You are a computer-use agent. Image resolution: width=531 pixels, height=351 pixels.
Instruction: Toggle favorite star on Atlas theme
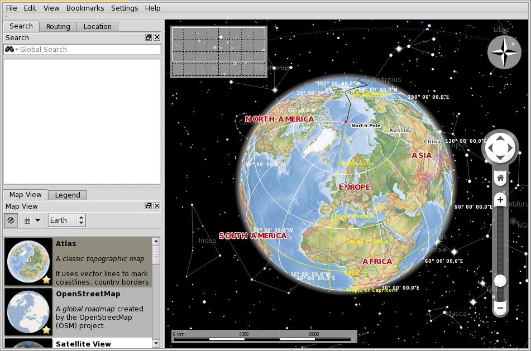tap(46, 280)
